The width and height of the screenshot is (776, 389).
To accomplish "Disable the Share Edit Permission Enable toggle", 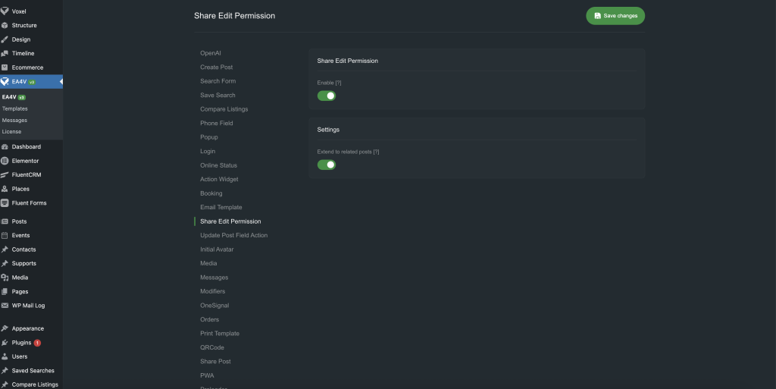I will click(326, 96).
